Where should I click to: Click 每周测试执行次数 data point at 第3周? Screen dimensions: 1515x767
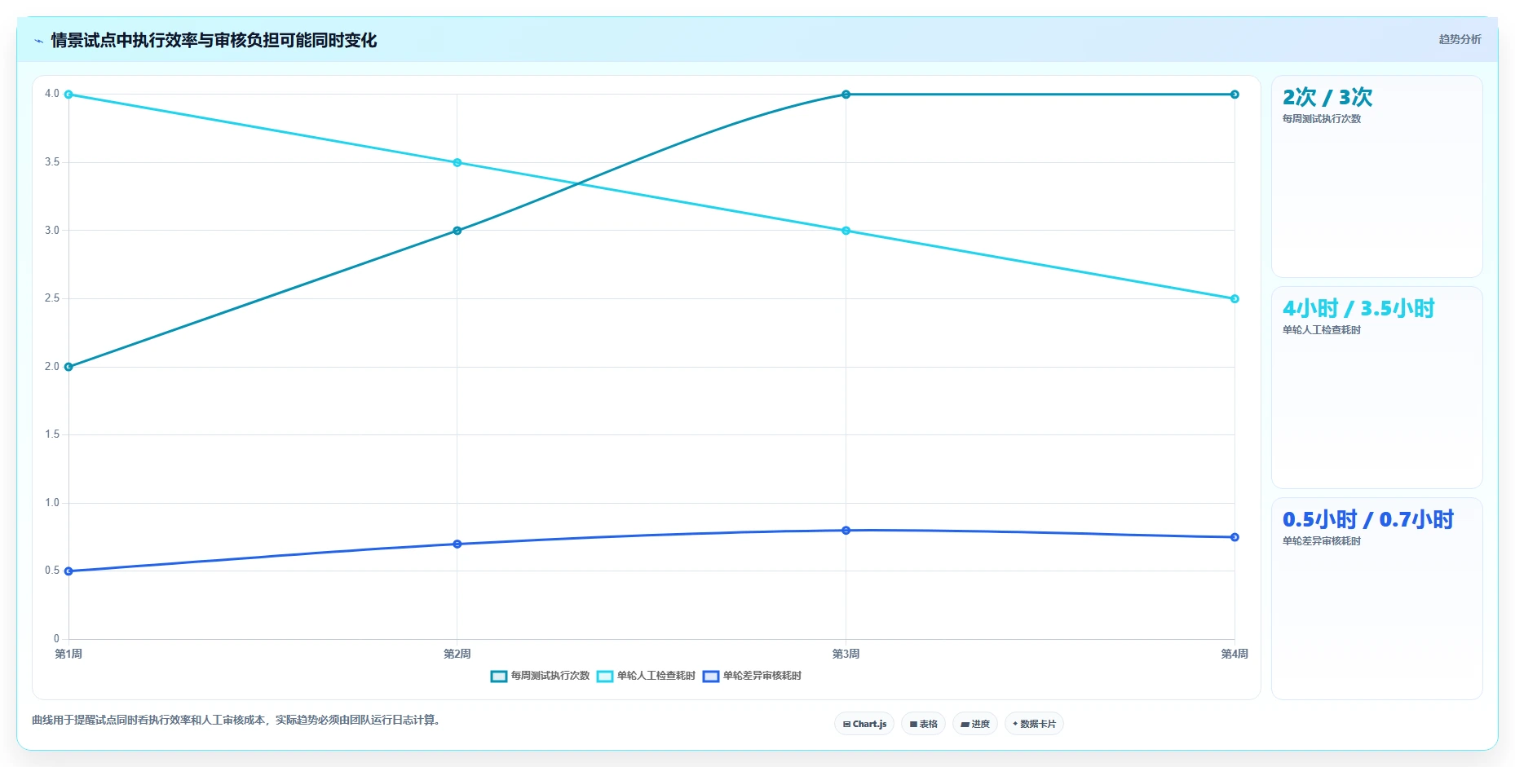point(846,95)
